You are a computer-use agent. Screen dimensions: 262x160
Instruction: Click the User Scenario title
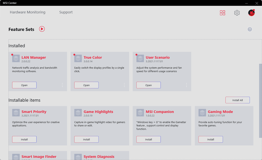[x=157, y=57]
